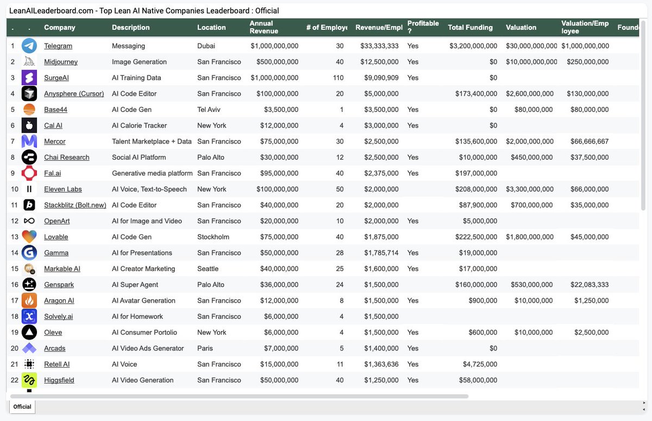Click the Retell AI dotted logo

pos(29,365)
